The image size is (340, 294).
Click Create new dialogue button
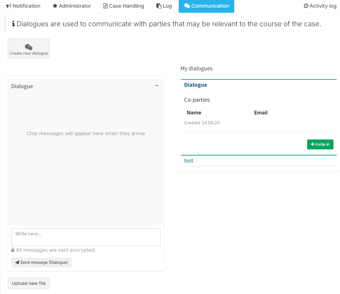coord(28,49)
